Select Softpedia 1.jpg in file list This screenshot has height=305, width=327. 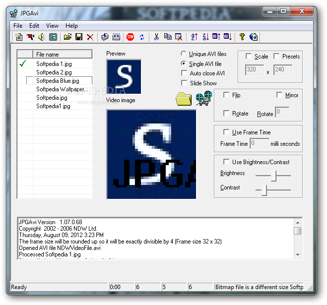click(55, 64)
